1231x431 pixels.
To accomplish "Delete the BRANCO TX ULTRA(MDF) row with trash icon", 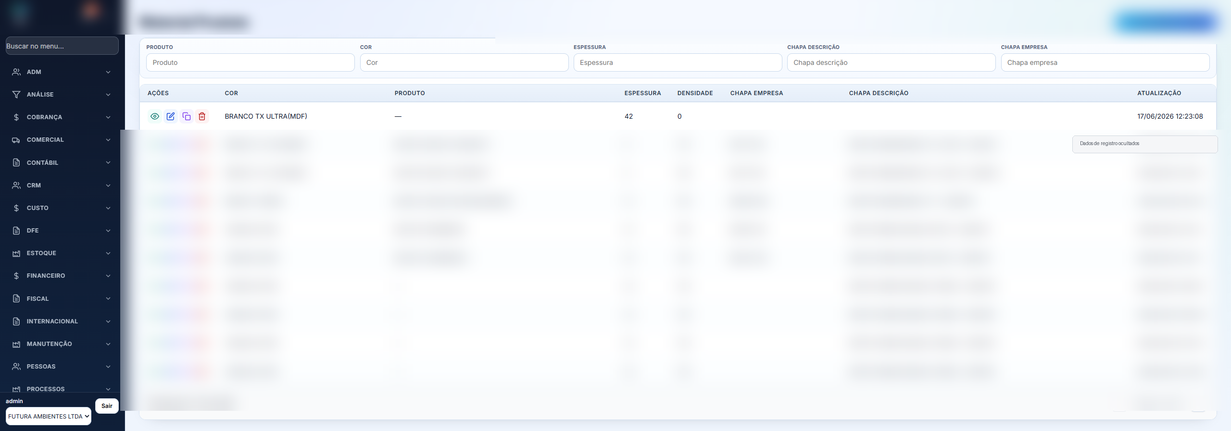I will click(x=202, y=116).
